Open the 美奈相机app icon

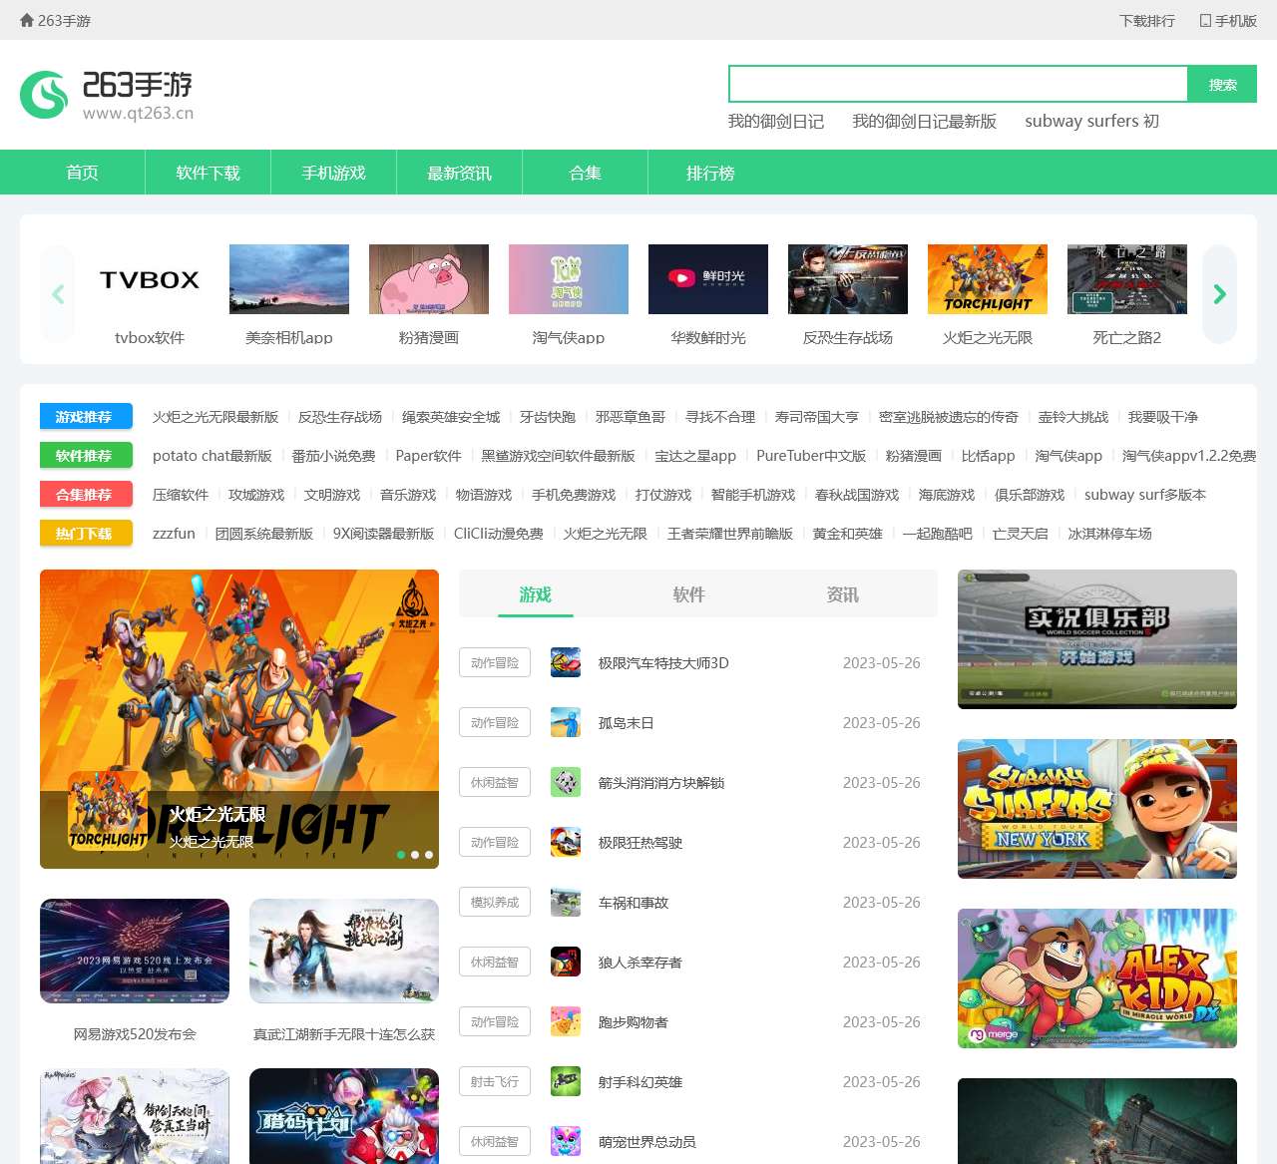click(x=289, y=279)
